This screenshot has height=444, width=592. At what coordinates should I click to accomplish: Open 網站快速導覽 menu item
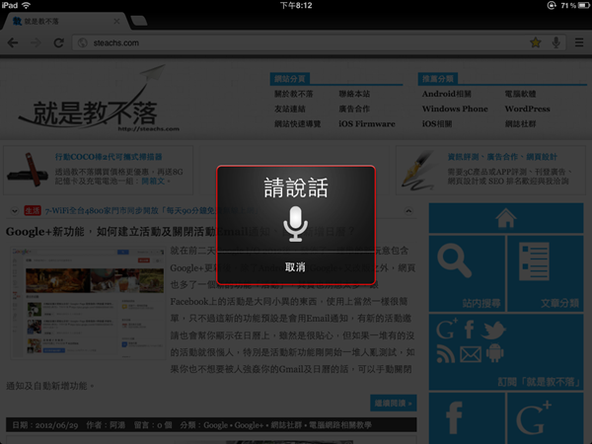click(x=298, y=124)
